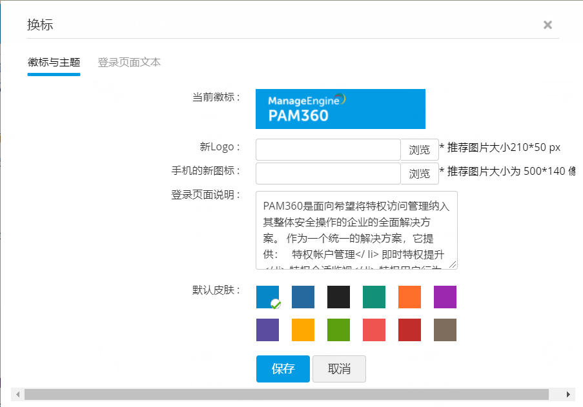
Task: Click the horizontal scrollbar right arrow
Action: point(568,394)
